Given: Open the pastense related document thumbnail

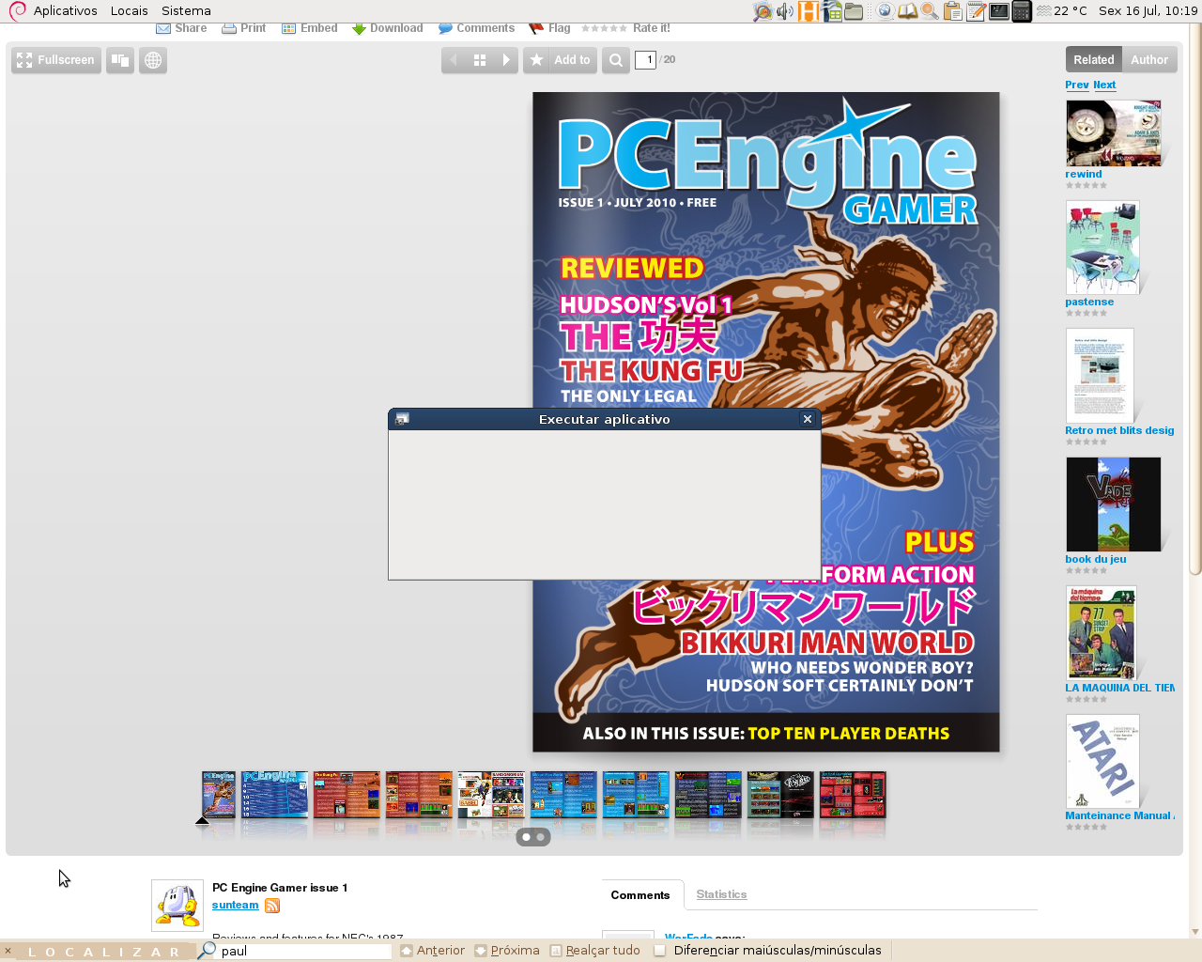Looking at the screenshot, I should pos(1102,247).
